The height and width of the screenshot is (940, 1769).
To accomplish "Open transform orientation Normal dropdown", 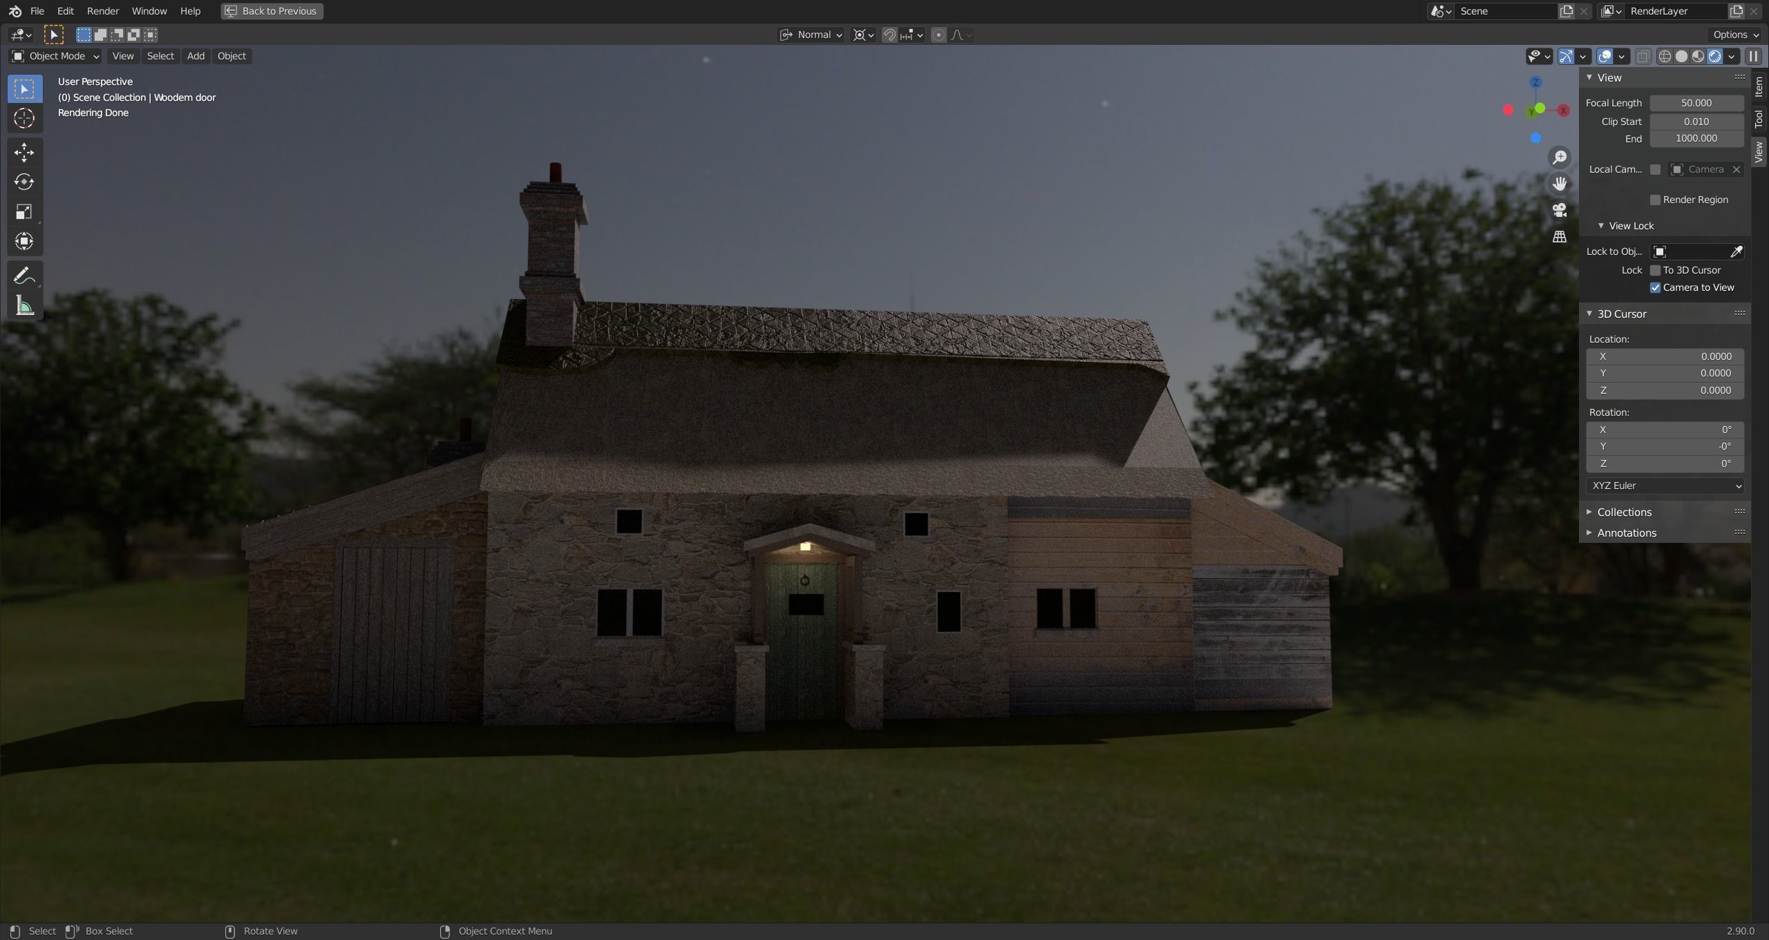I will pyautogui.click(x=811, y=35).
